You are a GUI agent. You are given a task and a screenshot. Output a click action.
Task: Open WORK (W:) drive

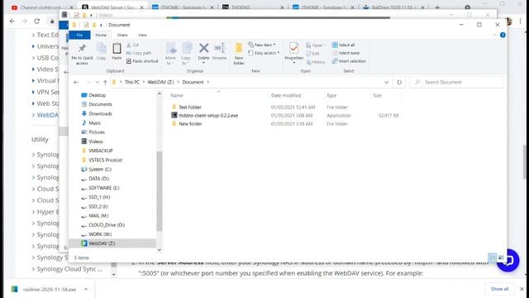pos(100,234)
